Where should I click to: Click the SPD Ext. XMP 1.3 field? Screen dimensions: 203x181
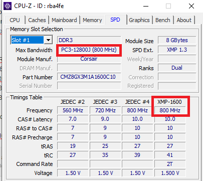[177, 50]
